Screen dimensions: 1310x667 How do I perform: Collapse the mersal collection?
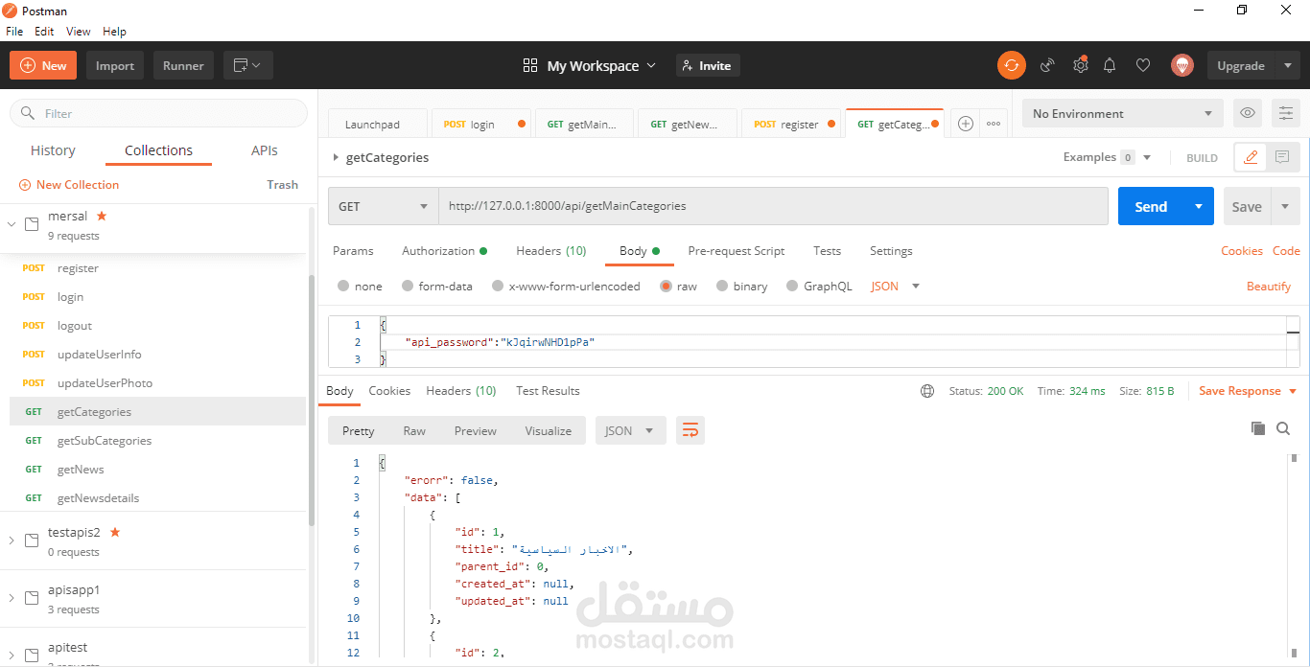[x=12, y=225]
